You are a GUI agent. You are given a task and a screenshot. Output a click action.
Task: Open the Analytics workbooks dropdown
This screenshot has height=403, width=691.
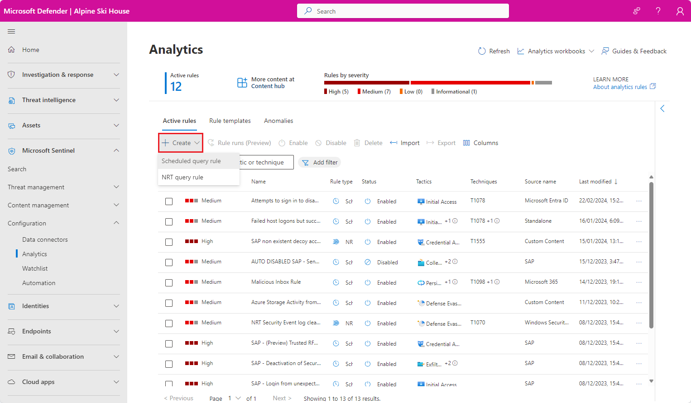click(556, 51)
